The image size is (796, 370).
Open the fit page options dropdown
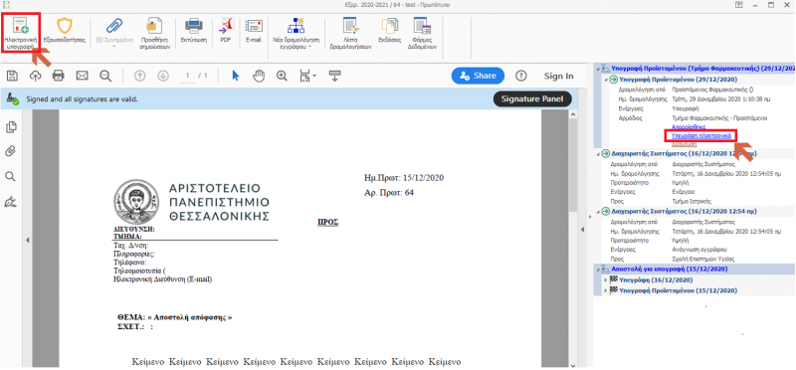307,77
